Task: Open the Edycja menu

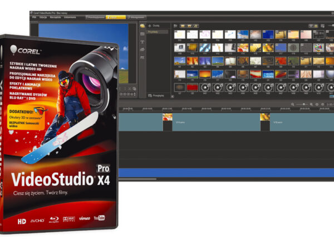Action: tap(42, 17)
